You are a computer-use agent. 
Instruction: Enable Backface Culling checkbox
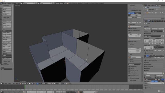129,70
